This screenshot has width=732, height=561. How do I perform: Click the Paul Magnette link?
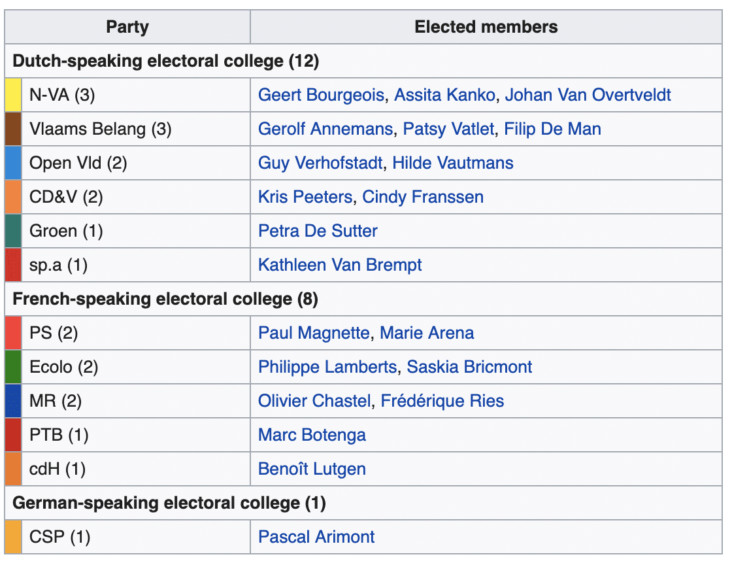coord(314,333)
